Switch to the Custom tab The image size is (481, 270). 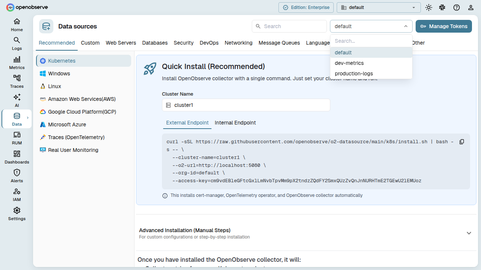pyautogui.click(x=90, y=43)
